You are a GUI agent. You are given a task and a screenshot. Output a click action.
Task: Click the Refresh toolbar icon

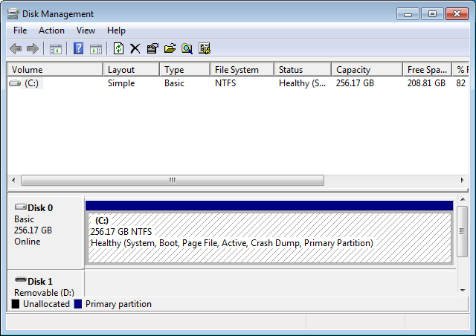click(x=118, y=48)
